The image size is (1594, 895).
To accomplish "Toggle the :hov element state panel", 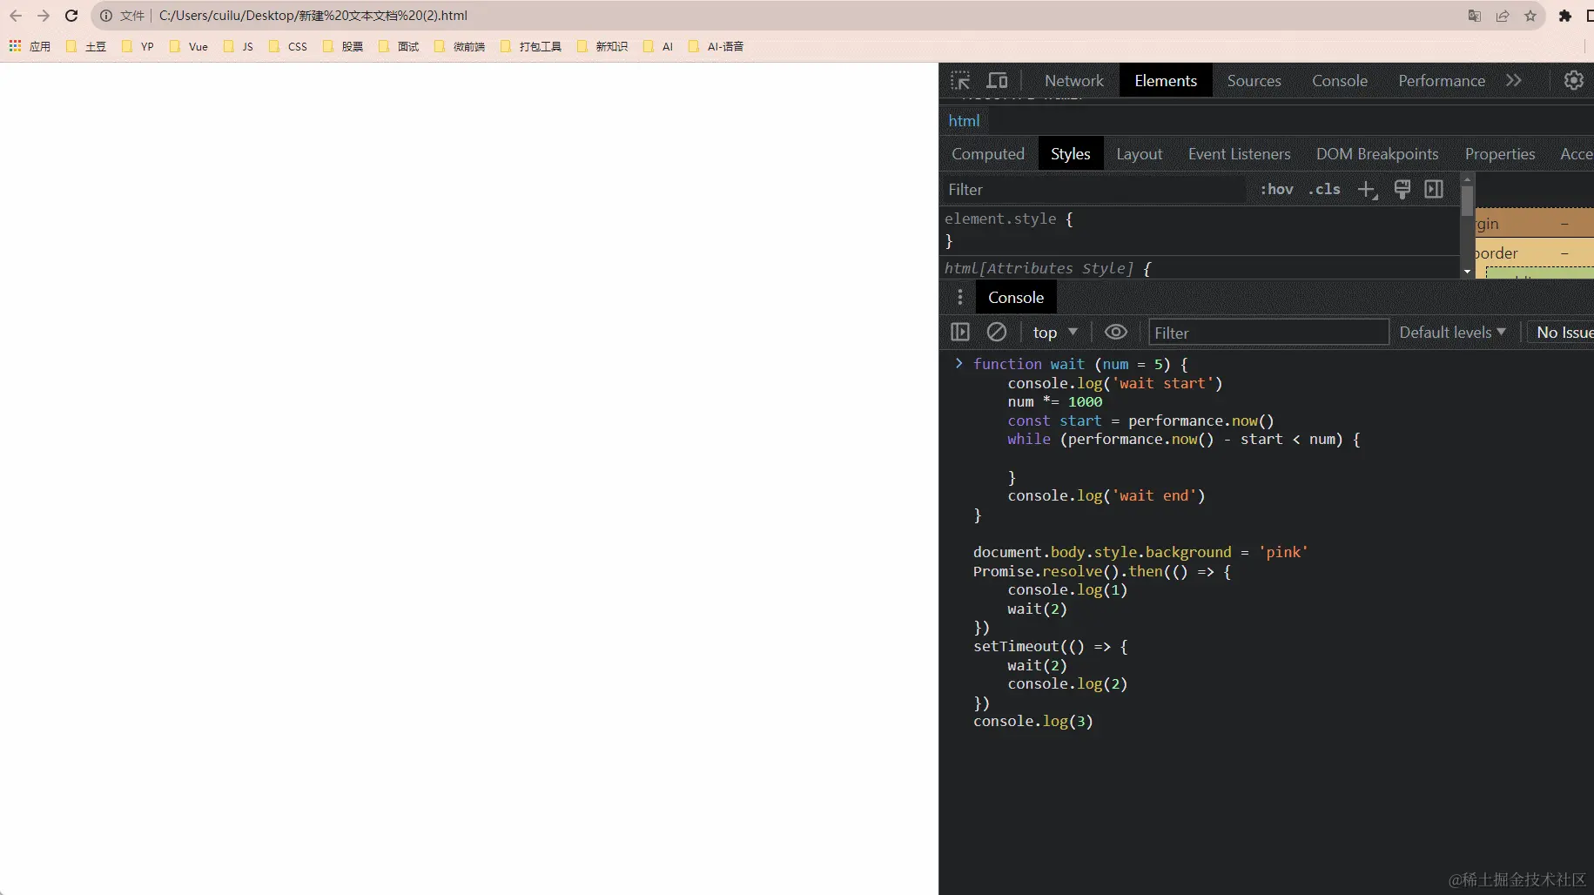I will pyautogui.click(x=1276, y=189).
